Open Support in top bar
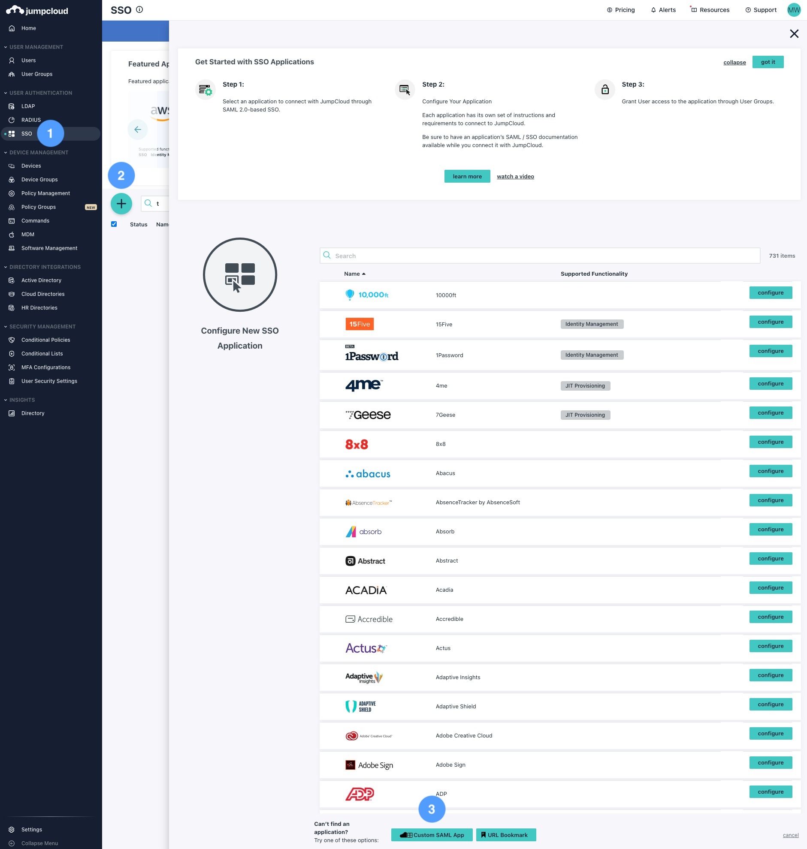This screenshot has height=849, width=807. [761, 10]
